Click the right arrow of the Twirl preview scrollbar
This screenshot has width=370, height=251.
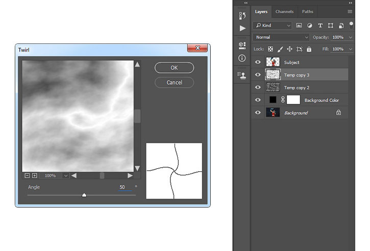[130, 175]
